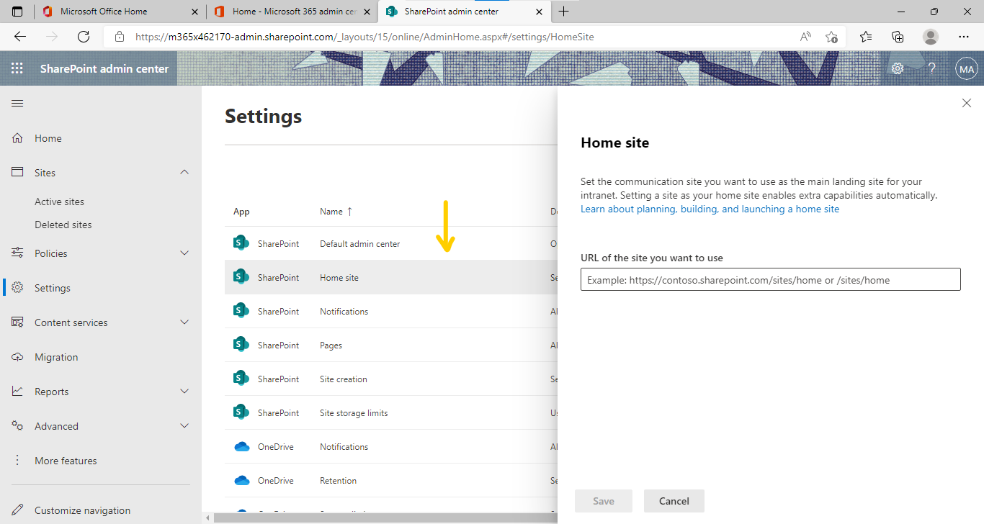
Task: Click the MA account avatar
Action: [966, 68]
